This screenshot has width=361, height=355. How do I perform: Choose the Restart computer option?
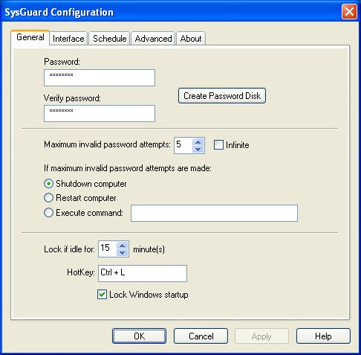[x=48, y=198]
